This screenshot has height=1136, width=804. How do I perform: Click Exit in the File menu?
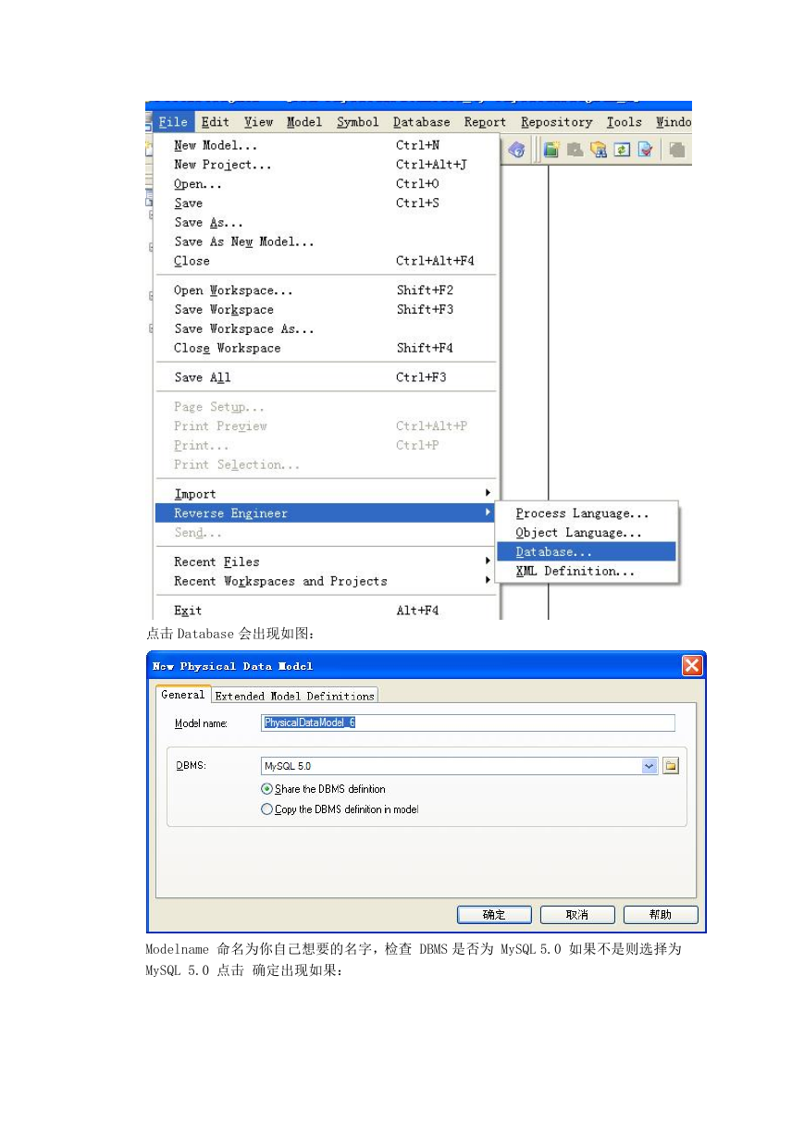pyautogui.click(x=328, y=611)
